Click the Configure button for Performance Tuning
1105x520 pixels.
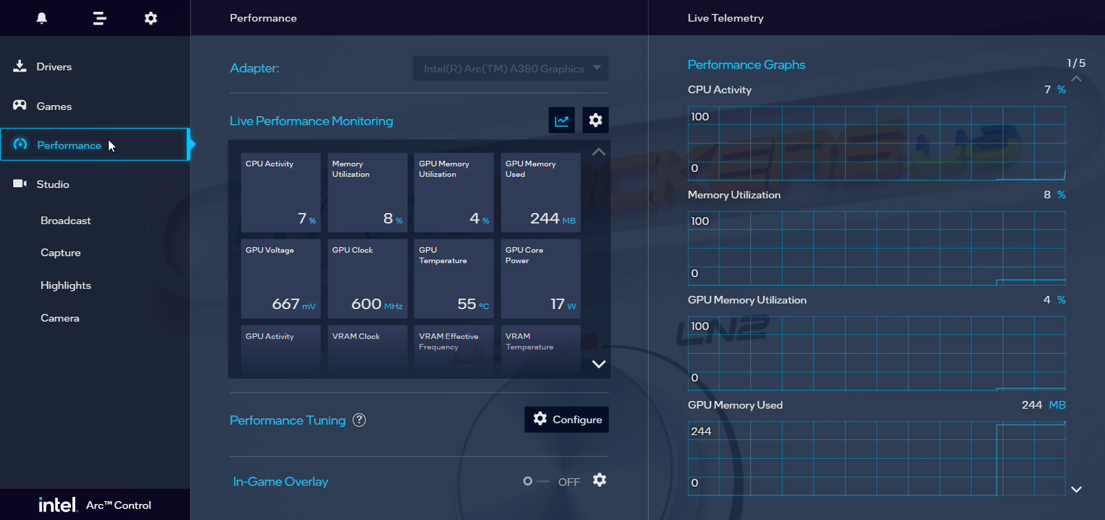pos(566,420)
